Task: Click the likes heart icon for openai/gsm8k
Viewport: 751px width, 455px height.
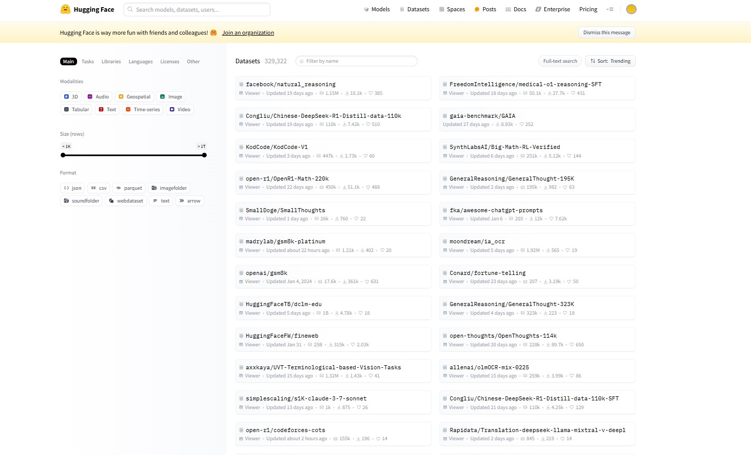Action: (367, 282)
